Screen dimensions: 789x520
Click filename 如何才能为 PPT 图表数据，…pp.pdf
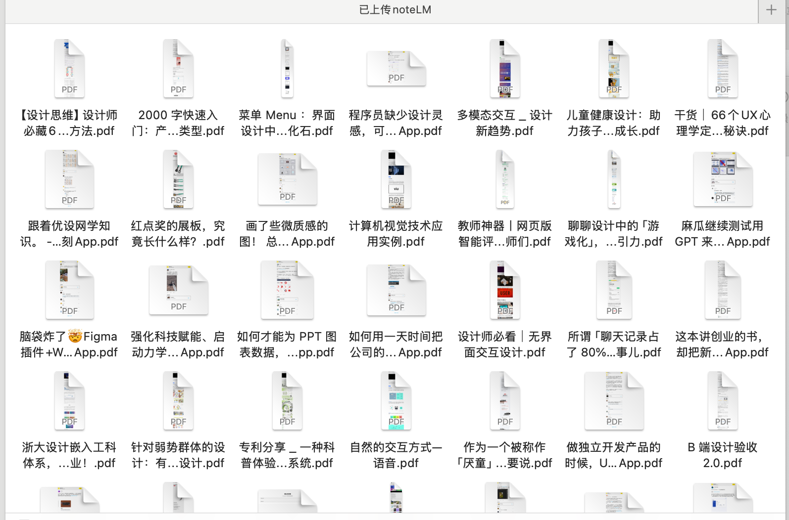(x=287, y=345)
